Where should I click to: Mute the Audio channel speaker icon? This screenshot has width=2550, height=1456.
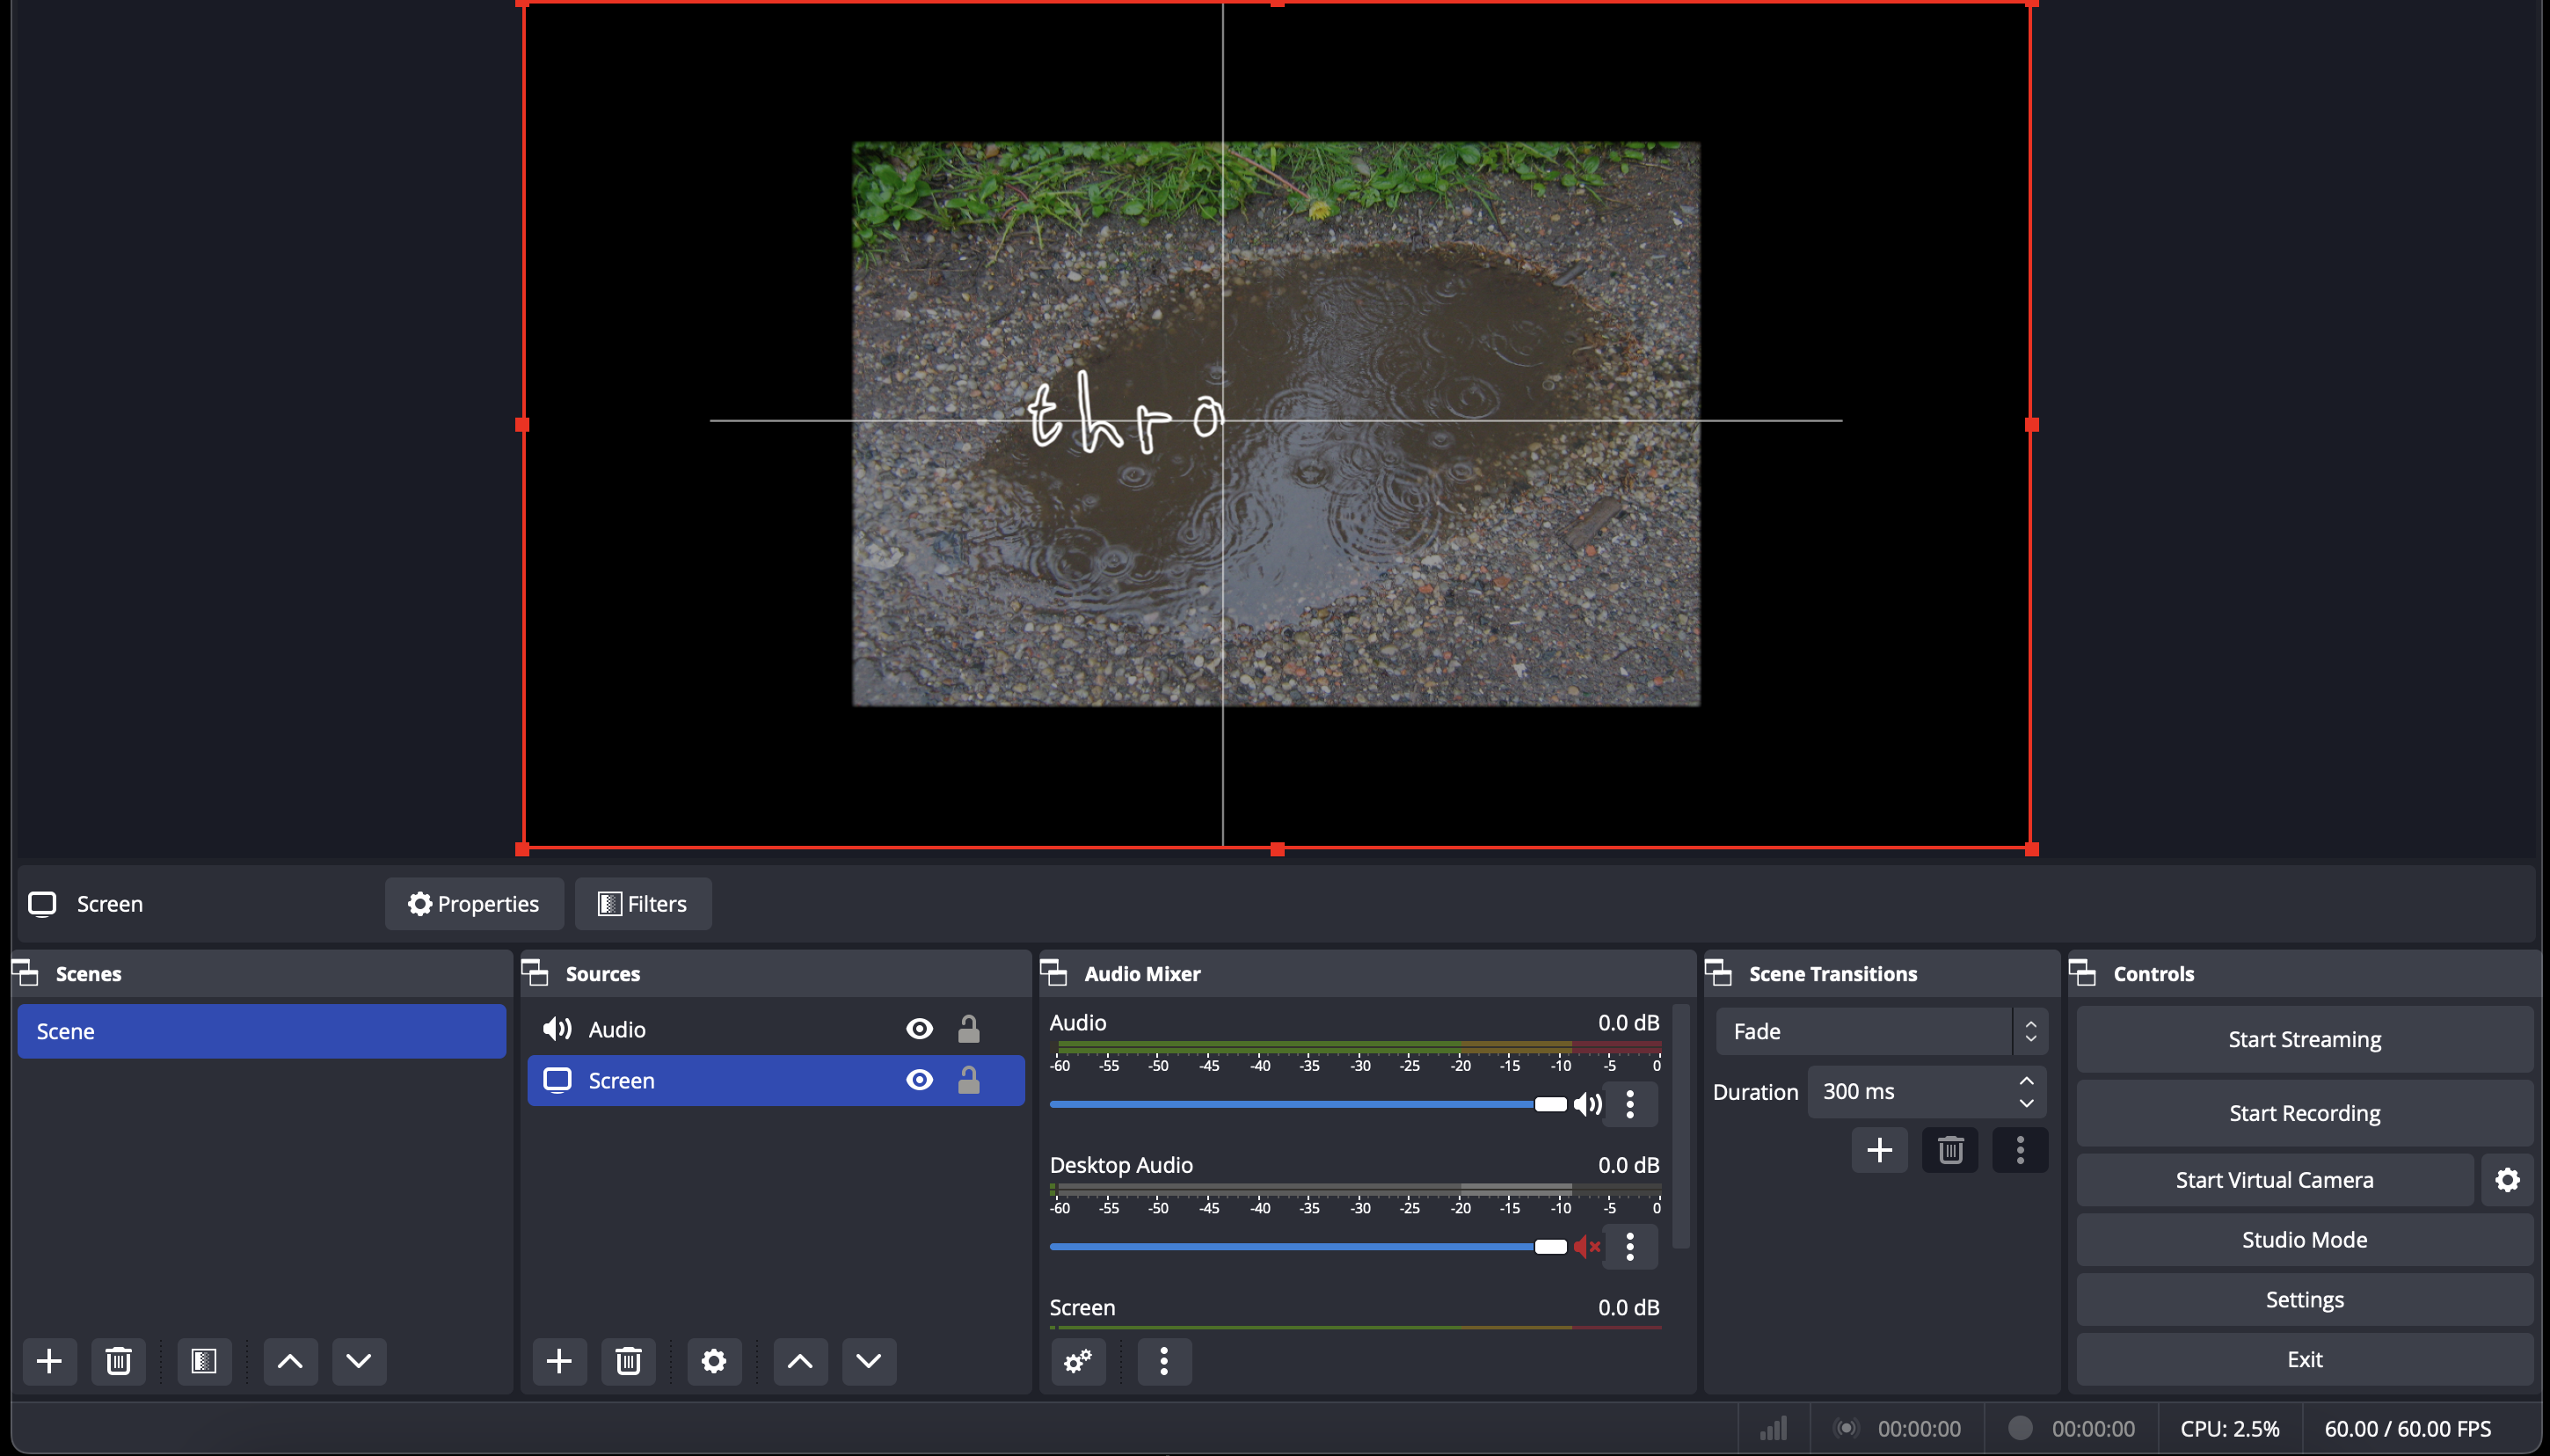1587,1104
